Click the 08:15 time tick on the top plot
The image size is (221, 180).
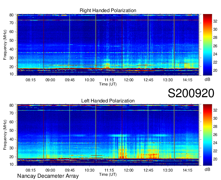(31, 80)
